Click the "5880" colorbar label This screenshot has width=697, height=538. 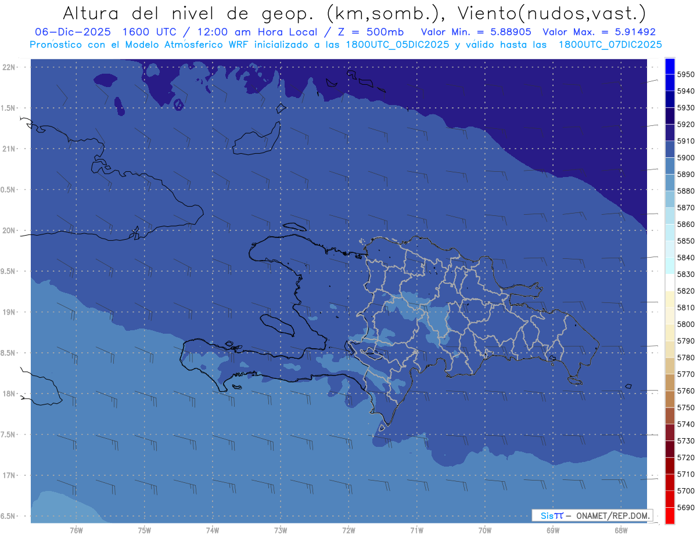[685, 191]
